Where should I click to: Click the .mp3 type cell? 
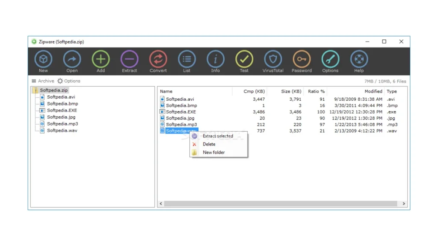[392, 124]
